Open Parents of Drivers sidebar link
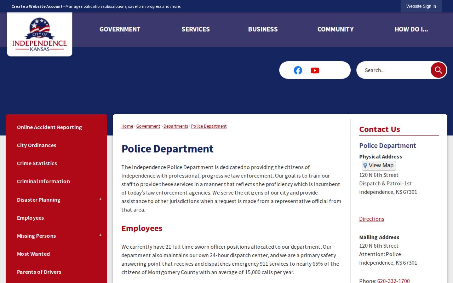Viewport: 453px width, 283px height. click(x=39, y=272)
